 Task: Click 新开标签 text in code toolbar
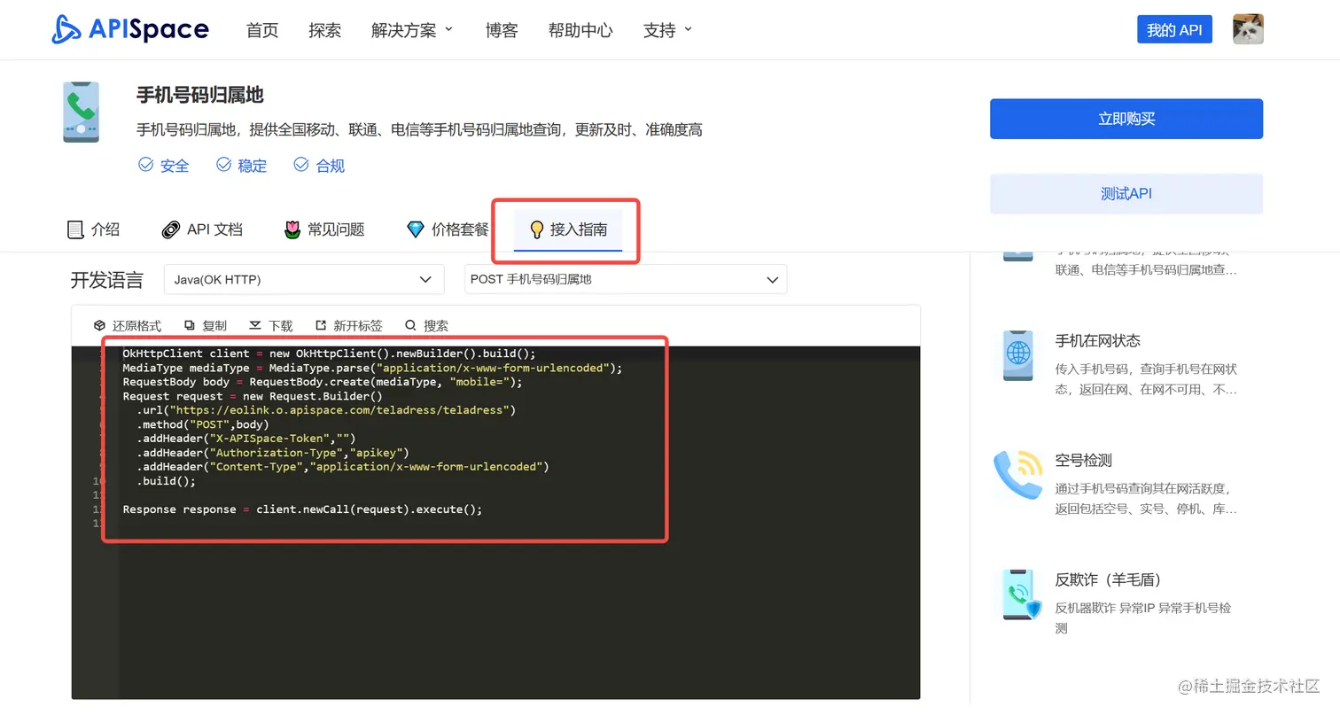pos(358,326)
